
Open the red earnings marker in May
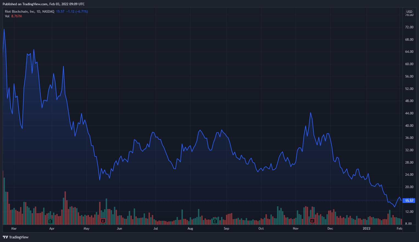coord(103,221)
